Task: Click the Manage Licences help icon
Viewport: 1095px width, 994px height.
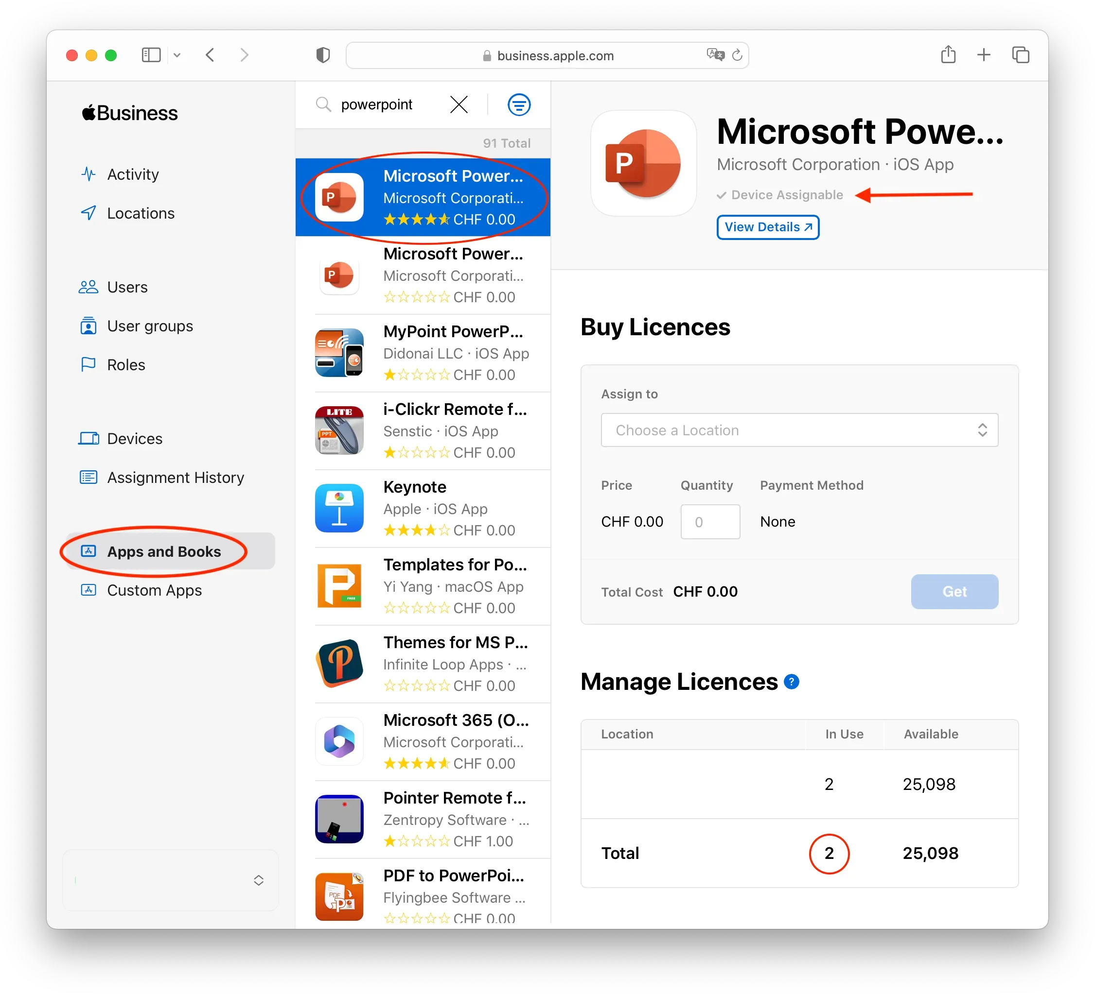Action: [792, 682]
